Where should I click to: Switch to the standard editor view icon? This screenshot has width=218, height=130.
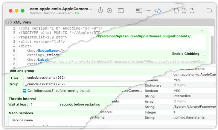click(139, 10)
